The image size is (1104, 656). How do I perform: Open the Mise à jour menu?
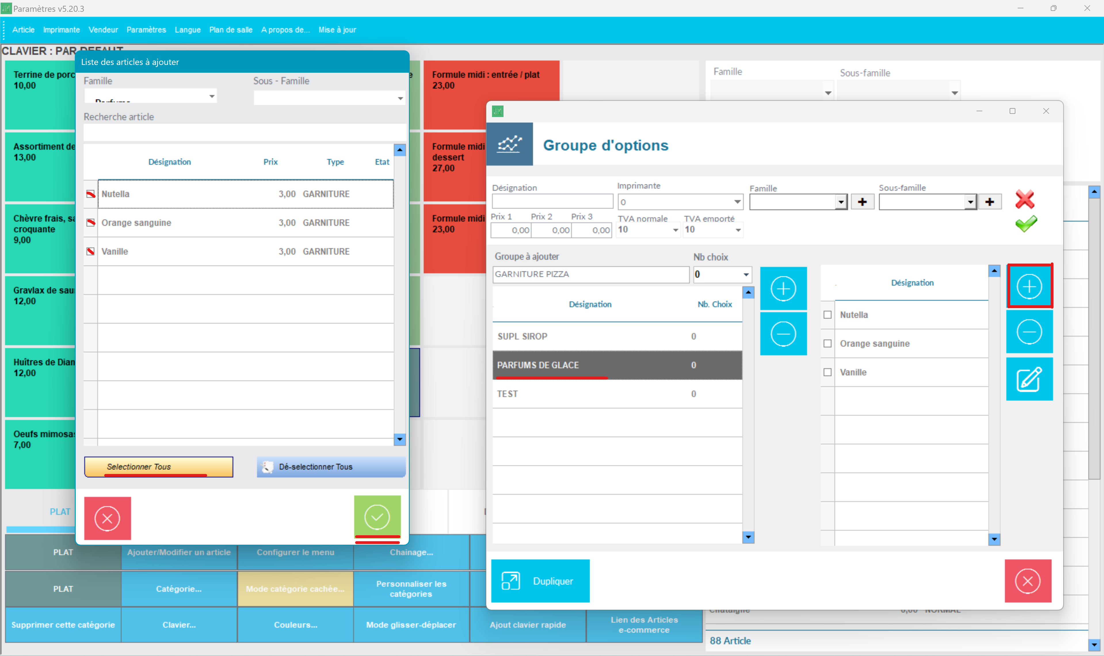pyautogui.click(x=337, y=30)
